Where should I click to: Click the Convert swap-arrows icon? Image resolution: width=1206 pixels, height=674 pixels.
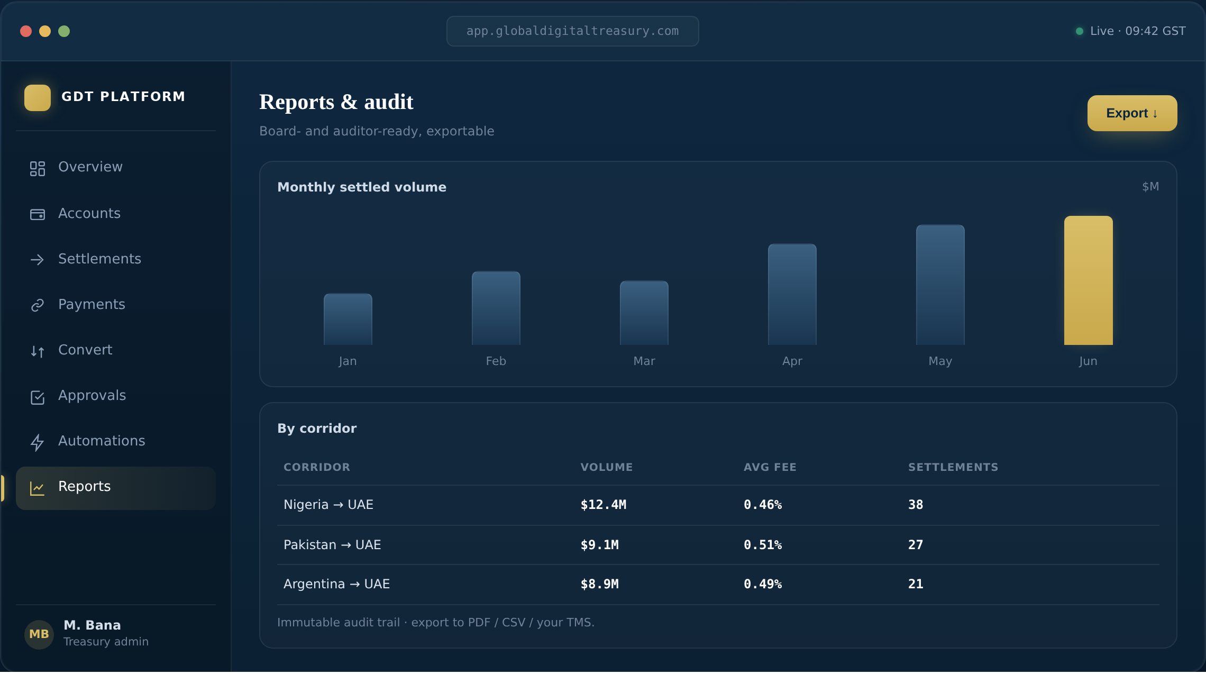37,351
